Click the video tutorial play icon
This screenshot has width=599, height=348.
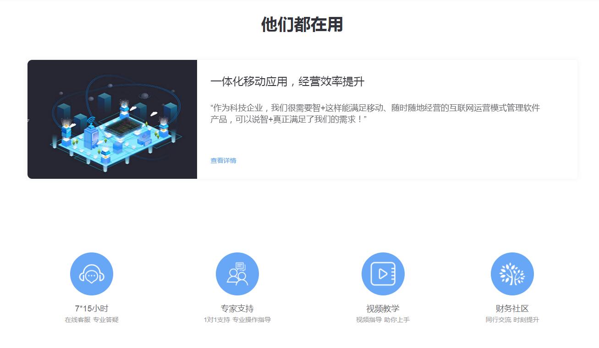(x=383, y=274)
